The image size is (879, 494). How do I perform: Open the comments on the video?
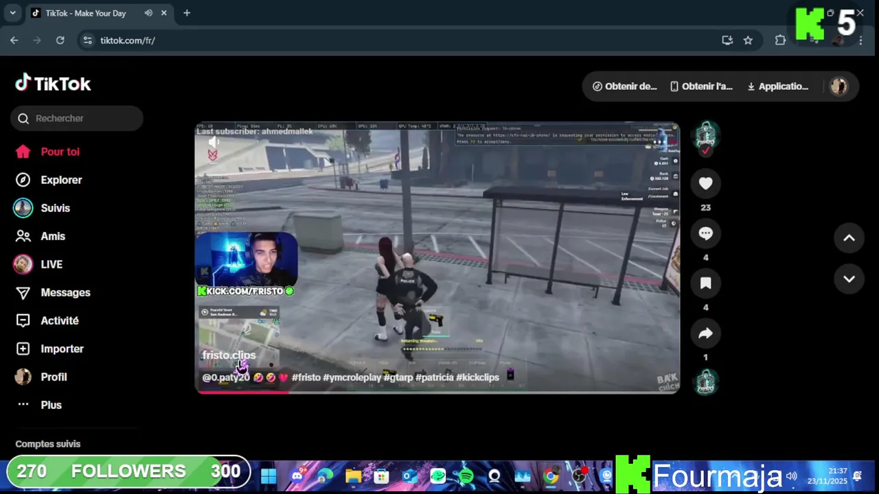pos(705,233)
